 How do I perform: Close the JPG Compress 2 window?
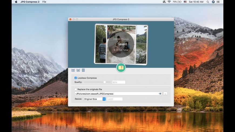[70, 19]
